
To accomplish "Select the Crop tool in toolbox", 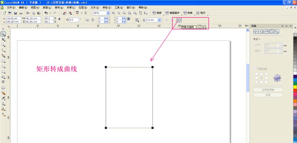I will point(3,39).
